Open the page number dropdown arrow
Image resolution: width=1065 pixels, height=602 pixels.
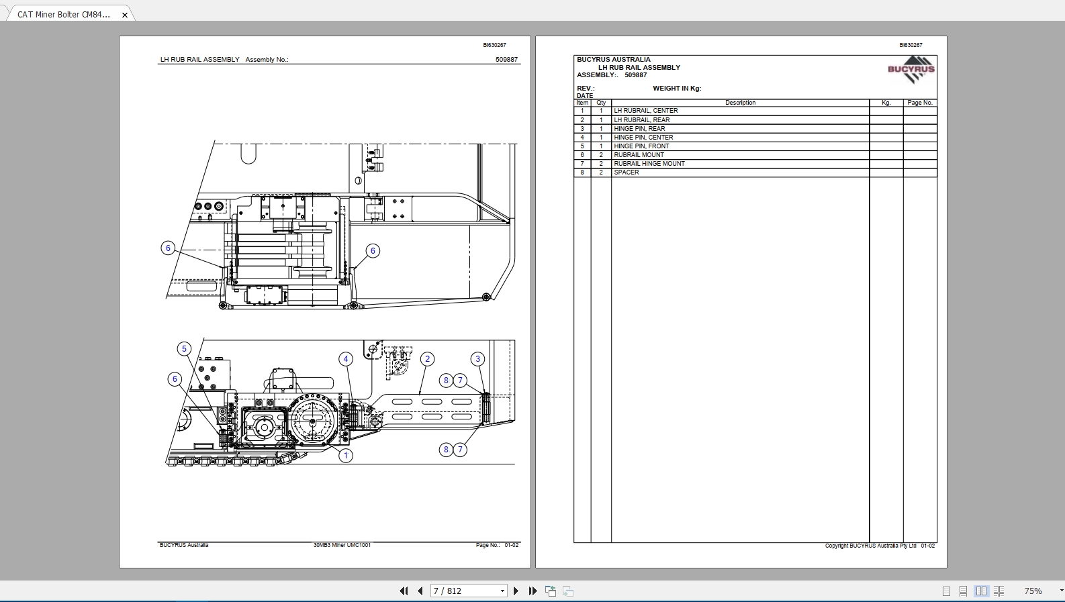502,591
